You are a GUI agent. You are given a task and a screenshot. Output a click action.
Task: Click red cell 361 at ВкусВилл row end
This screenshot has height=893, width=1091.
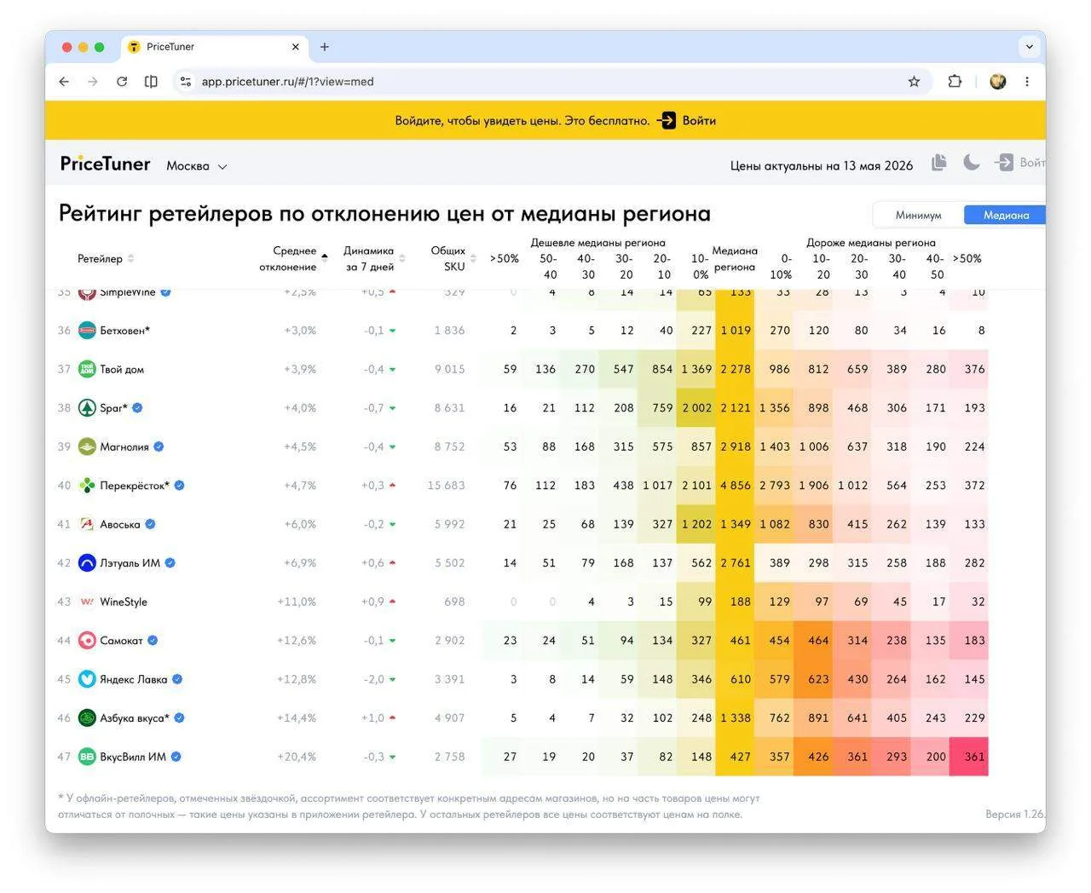click(x=969, y=757)
